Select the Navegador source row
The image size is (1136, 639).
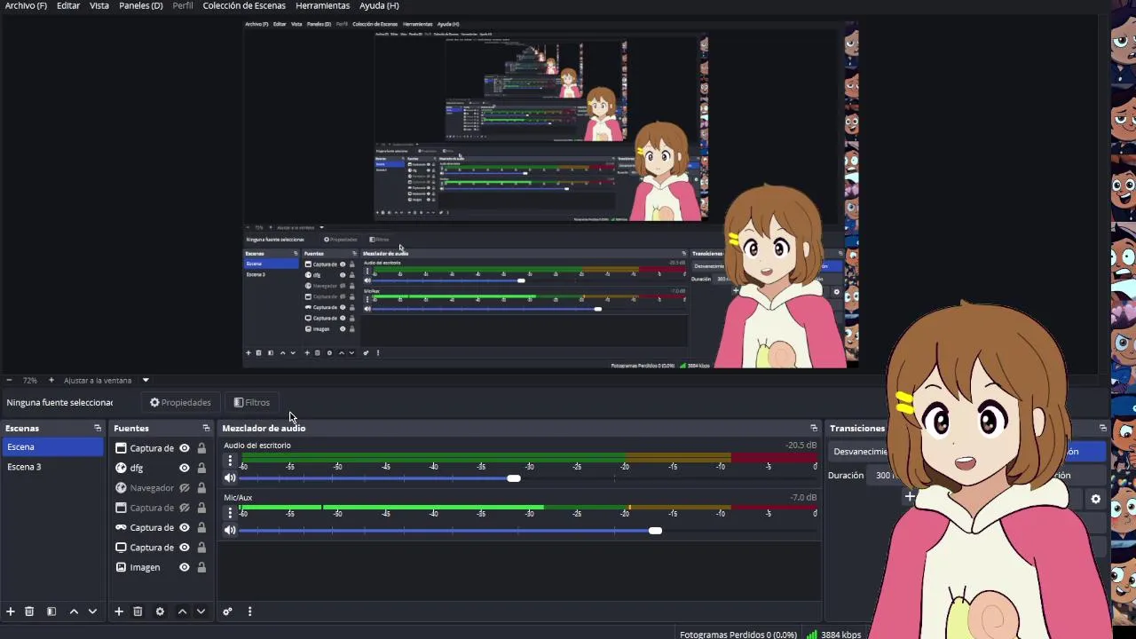161,488
